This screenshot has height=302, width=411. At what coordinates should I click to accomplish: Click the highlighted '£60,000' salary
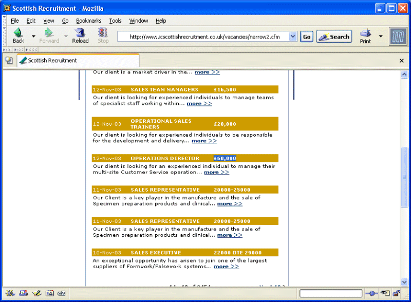click(225, 158)
